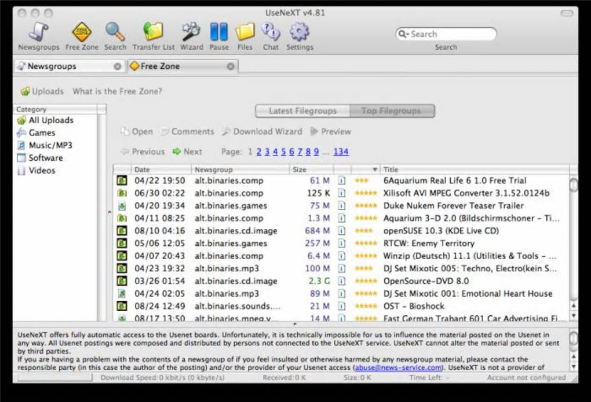This screenshot has width=591, height=402.
Task: Select Videos category
Action: pyautogui.click(x=36, y=171)
